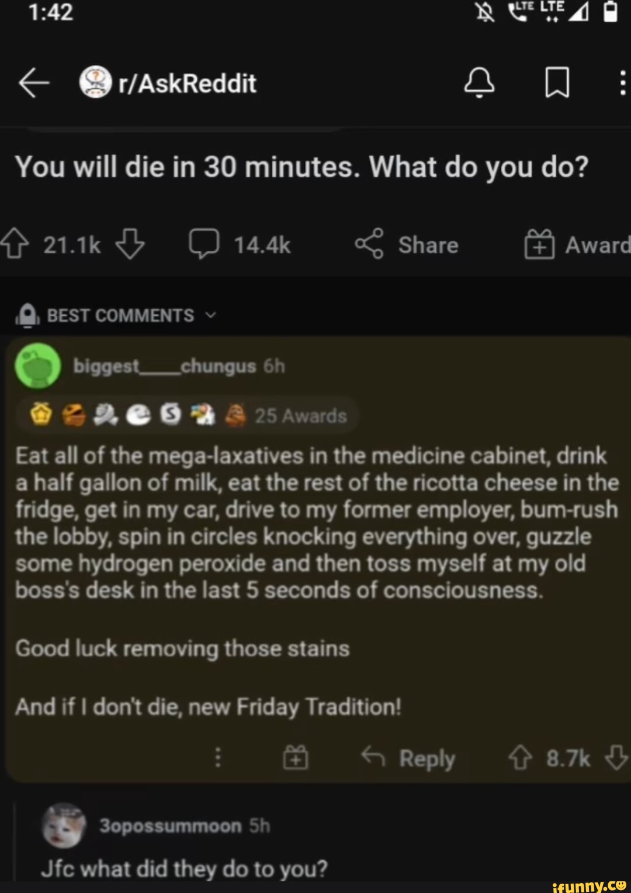Give an Award to the post
Image resolution: width=631 pixels, height=893 pixels.
click(x=576, y=245)
